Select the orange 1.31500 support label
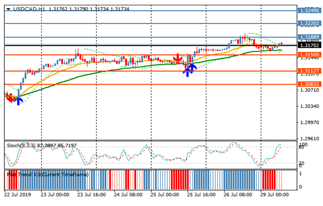 click(309, 55)
